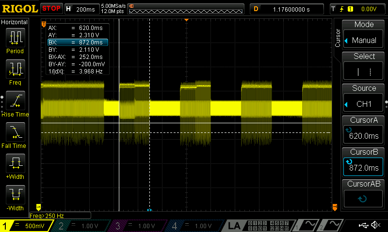Click the blue arrow beside CH1
This screenshot has width=388, height=232.
pos(346,104)
